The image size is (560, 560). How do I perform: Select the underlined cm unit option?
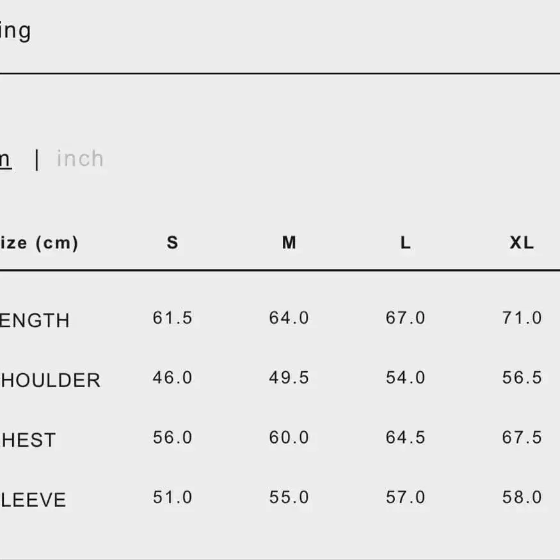[4, 159]
